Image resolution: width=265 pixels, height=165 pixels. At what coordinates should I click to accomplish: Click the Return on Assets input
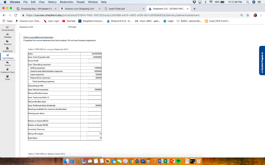94,121
